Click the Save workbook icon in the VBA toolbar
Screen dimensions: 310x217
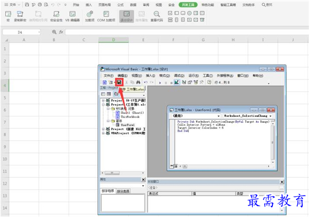pyautogui.click(x=119, y=82)
